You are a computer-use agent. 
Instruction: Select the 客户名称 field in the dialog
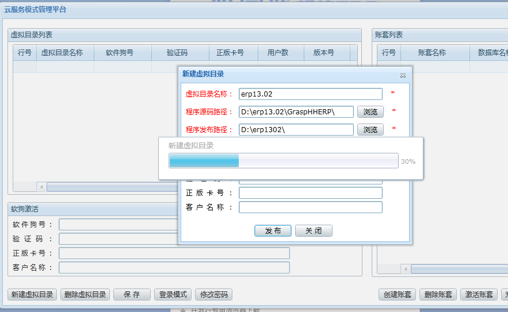click(310, 207)
